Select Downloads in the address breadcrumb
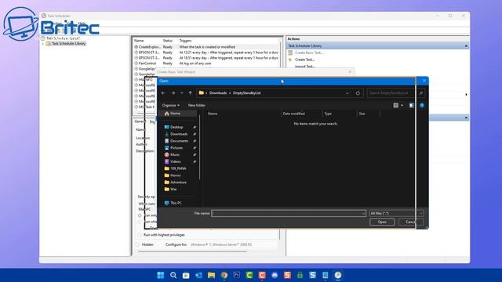The width and height of the screenshot is (502, 282). point(218,93)
